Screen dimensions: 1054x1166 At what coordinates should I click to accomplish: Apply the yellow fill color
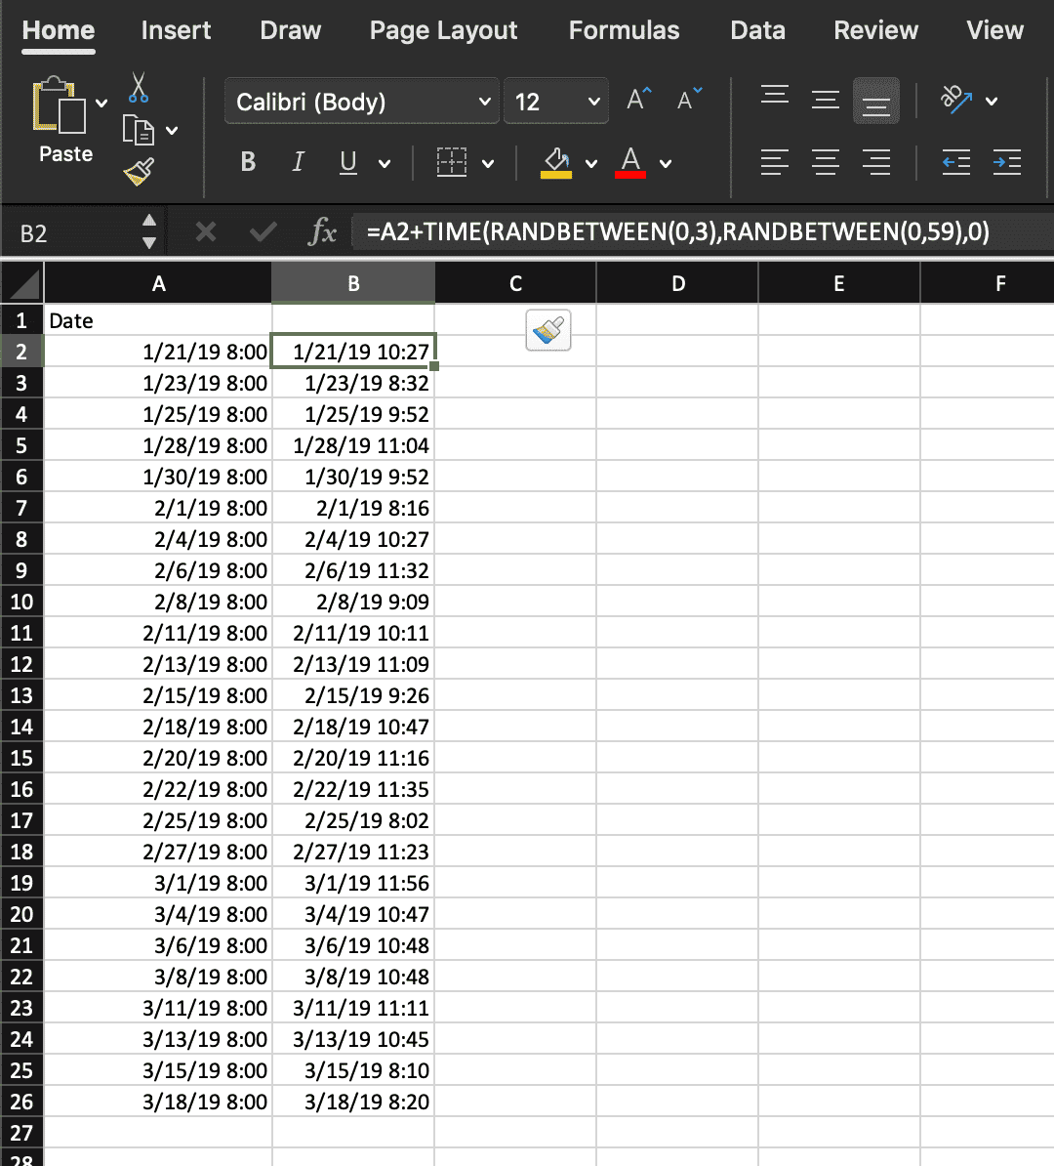556,162
